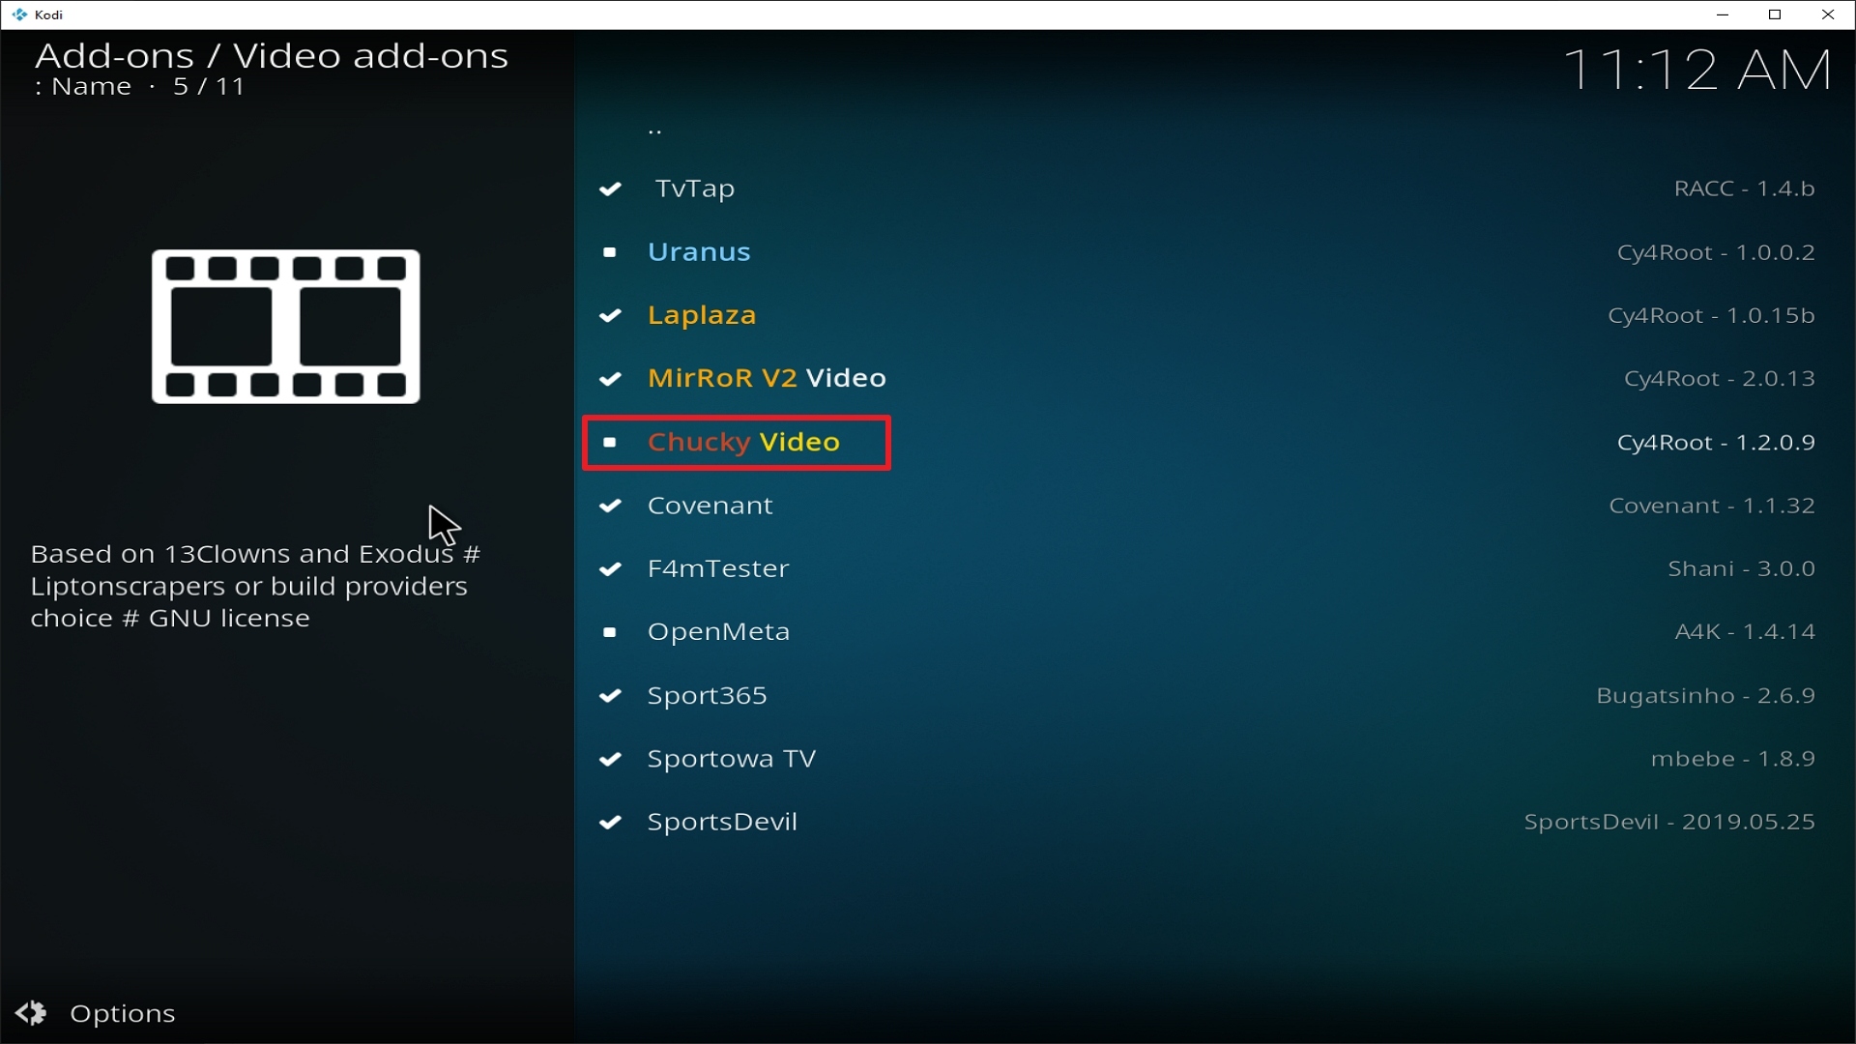Click version text 'Cy4Root - 1.2.0.9'
The width and height of the screenshot is (1856, 1044).
click(x=1716, y=443)
